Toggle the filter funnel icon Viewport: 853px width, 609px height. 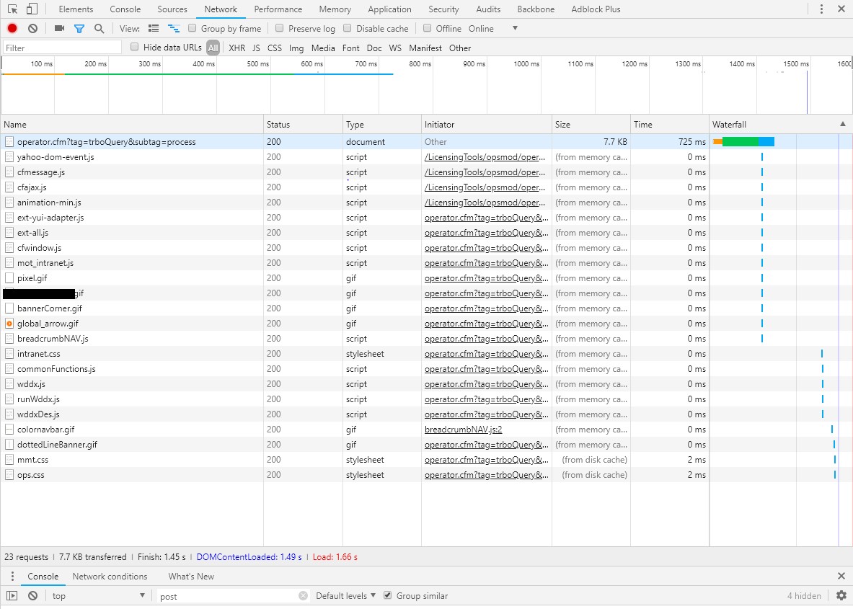pos(79,29)
